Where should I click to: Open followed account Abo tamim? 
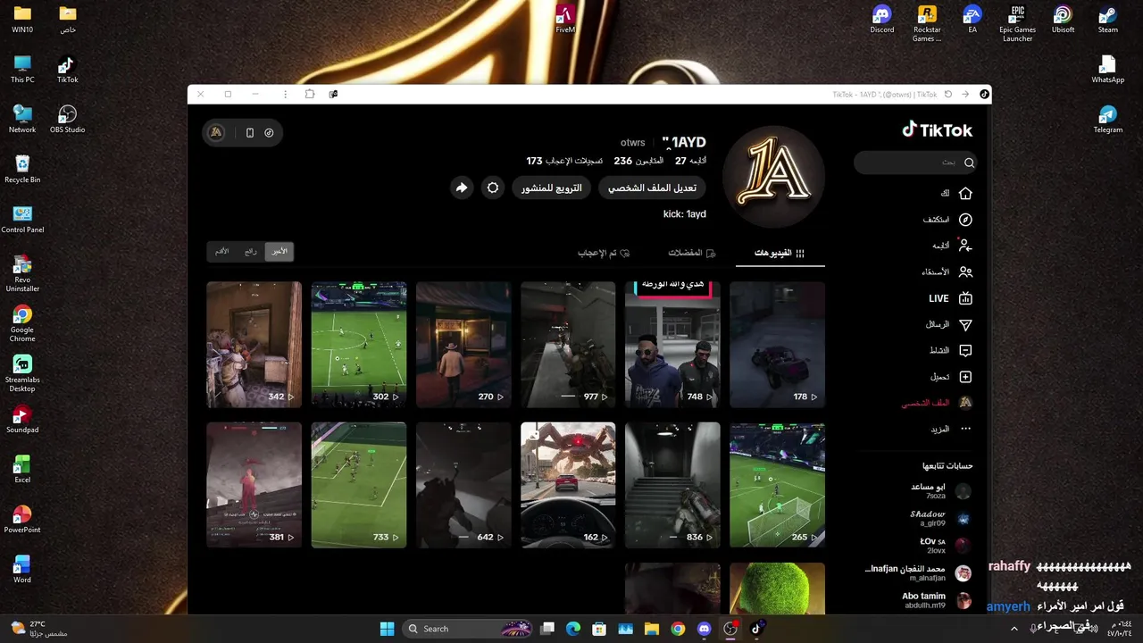tap(936, 600)
